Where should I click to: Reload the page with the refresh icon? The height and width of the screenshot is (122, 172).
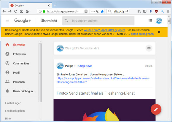16,11
